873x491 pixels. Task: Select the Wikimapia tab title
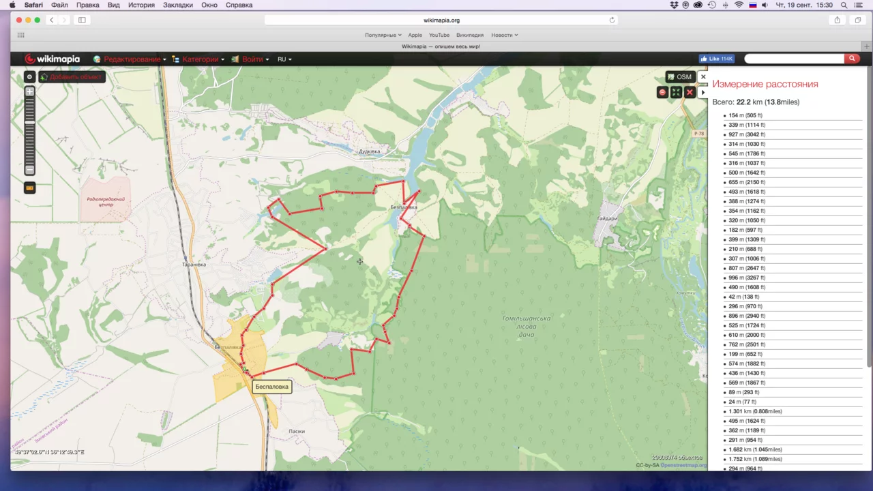pyautogui.click(x=441, y=46)
